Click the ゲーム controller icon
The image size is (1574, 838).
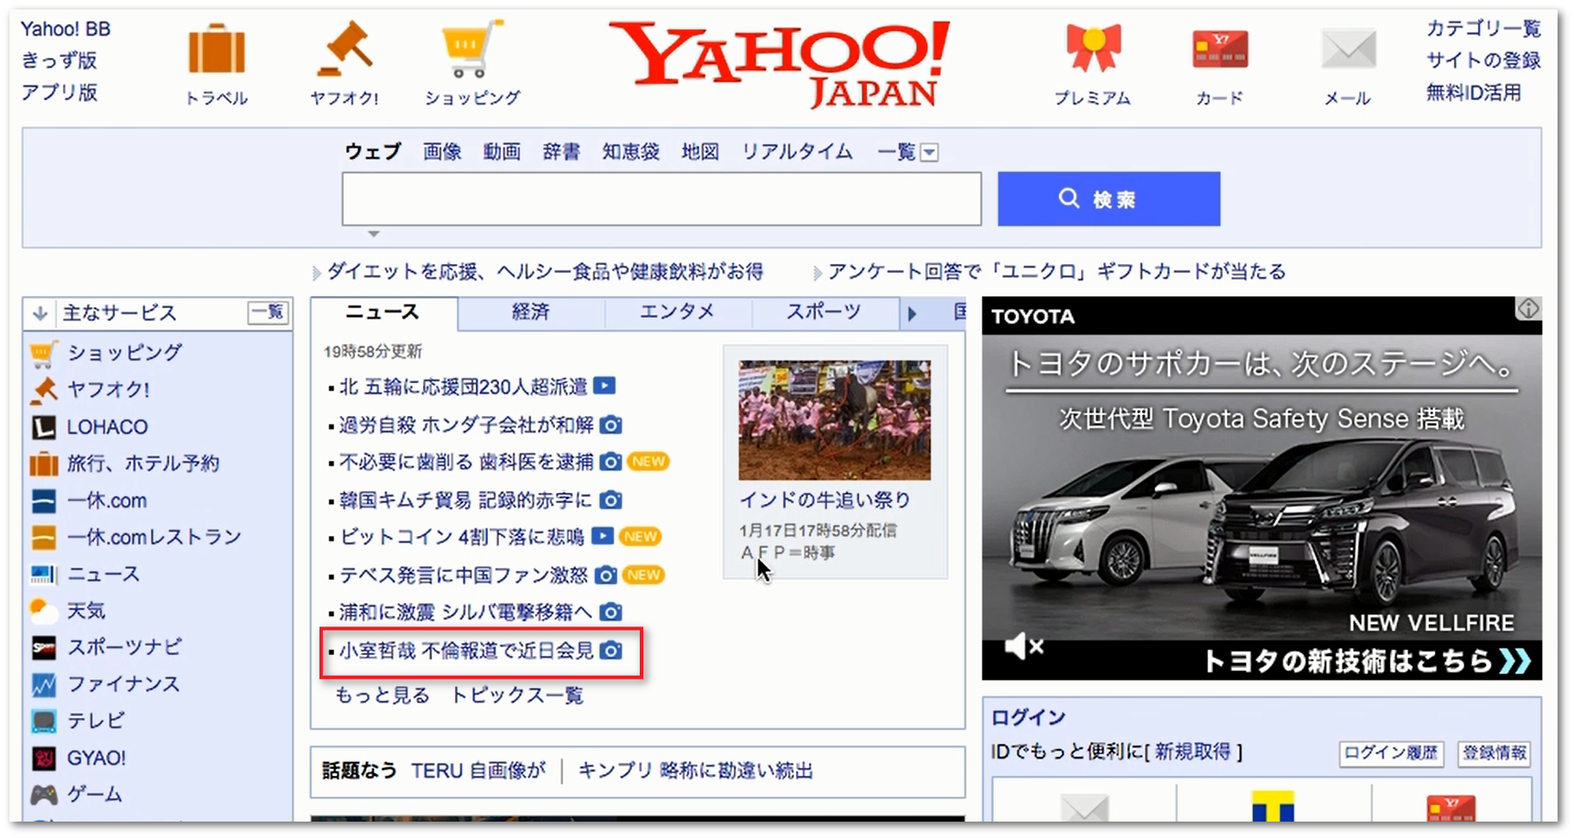click(43, 795)
